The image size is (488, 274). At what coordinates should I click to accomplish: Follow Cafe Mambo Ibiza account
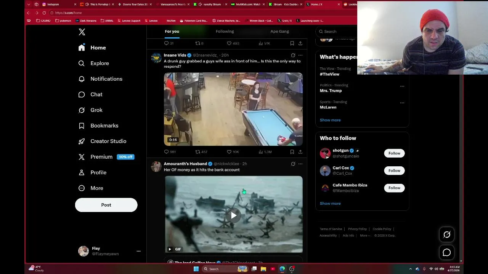click(x=394, y=188)
